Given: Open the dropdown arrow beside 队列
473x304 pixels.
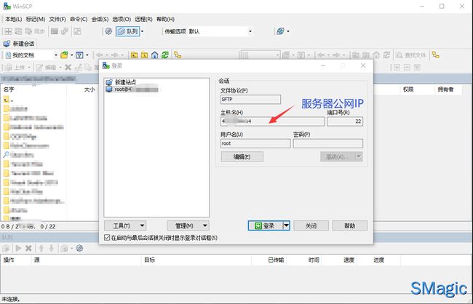Looking at the screenshot, I should pos(143,31).
